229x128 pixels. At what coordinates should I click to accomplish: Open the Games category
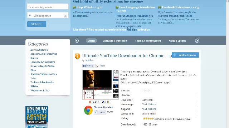(x=34, y=58)
